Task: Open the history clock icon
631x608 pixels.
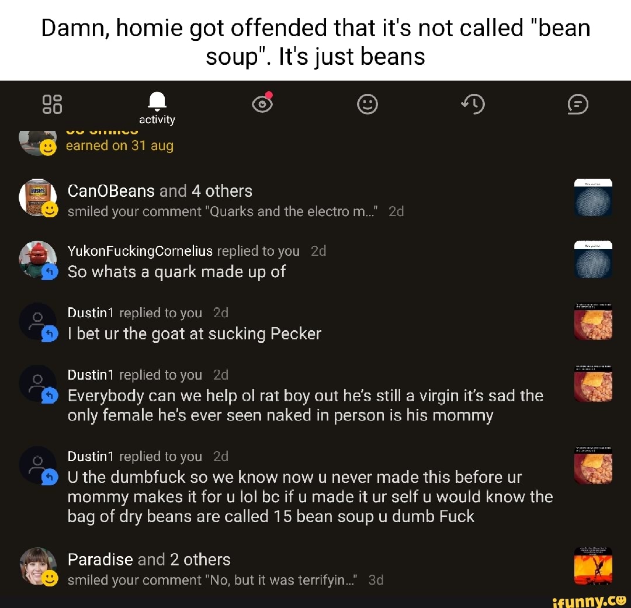Action: coord(473,105)
